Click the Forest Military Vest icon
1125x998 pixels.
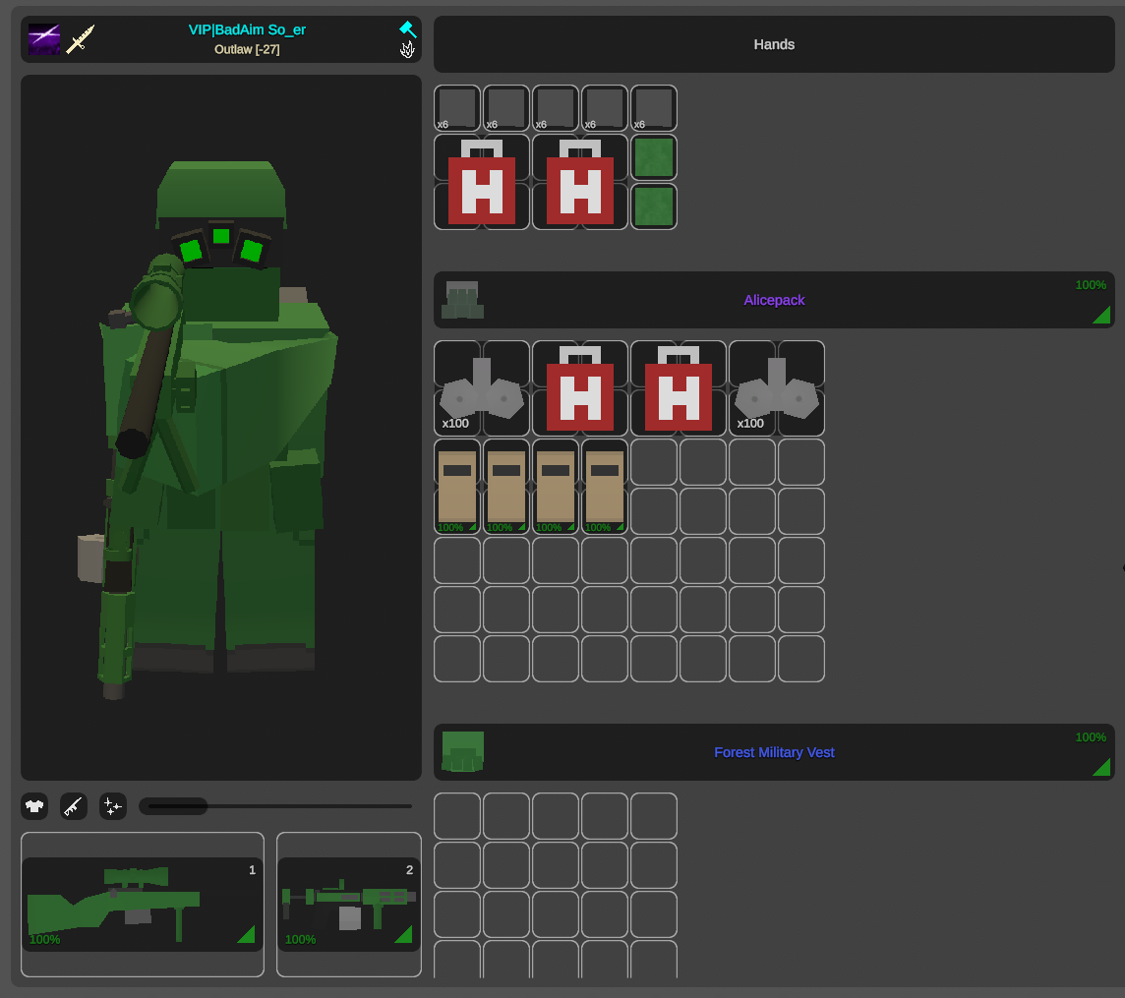[x=463, y=752]
